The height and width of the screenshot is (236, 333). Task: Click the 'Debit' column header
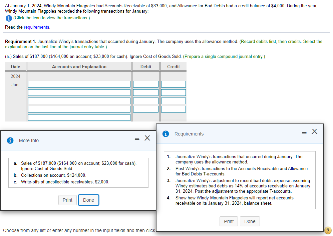(x=146, y=67)
